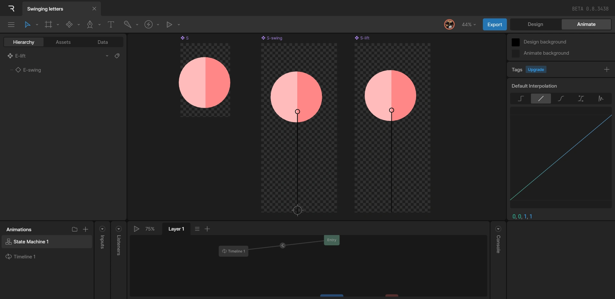Switch to the Hierarchy tab

click(24, 42)
